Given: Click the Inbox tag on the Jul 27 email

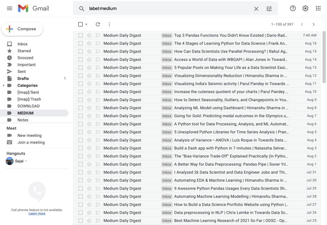Looking at the screenshot, I should tap(167, 205).
